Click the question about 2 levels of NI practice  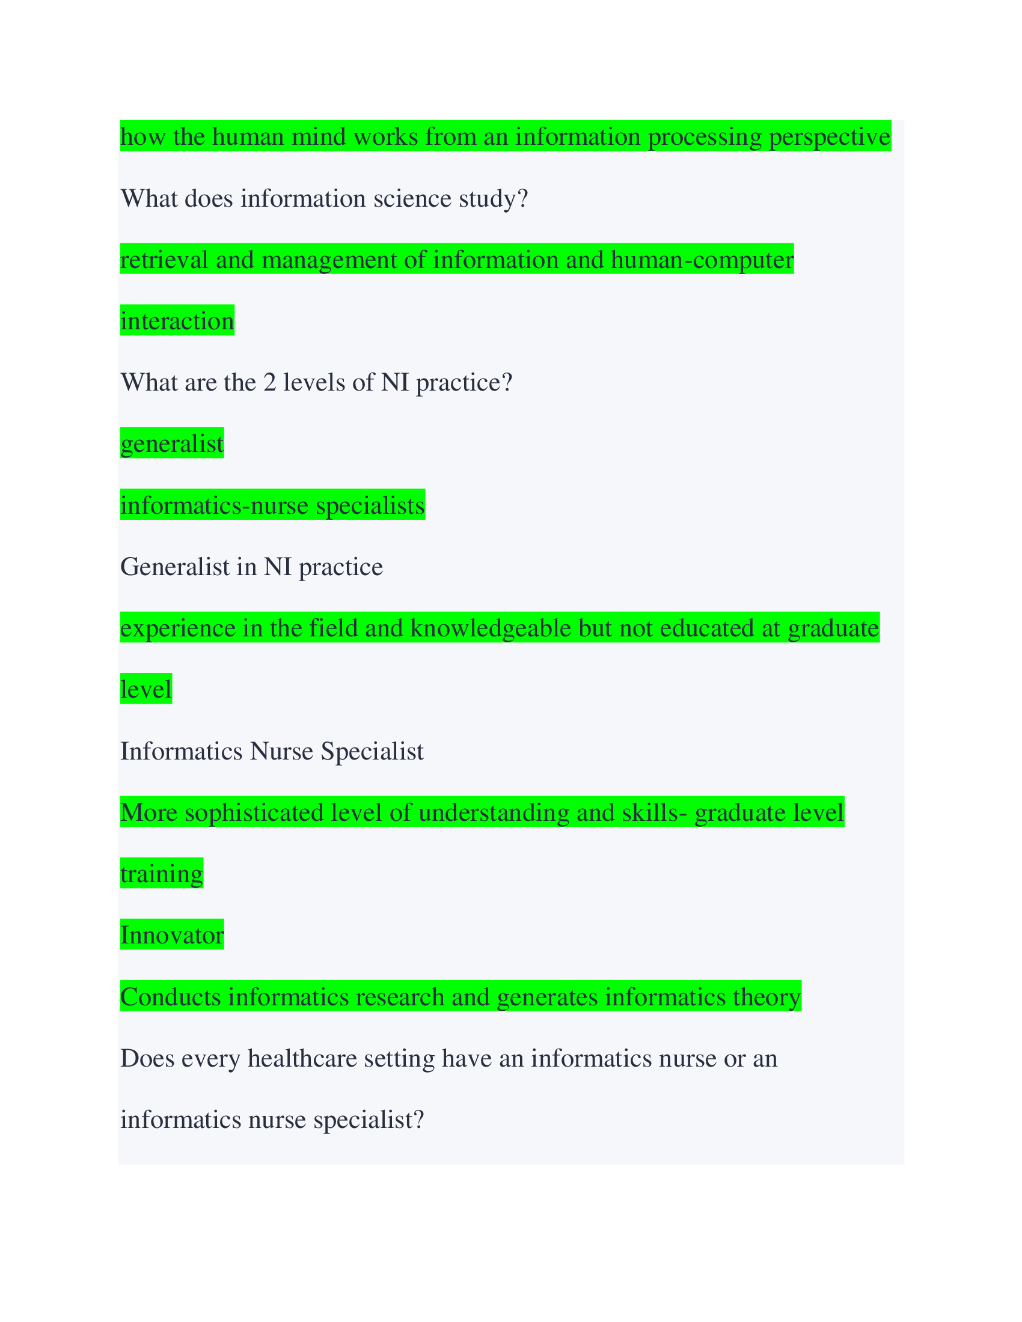[317, 383]
